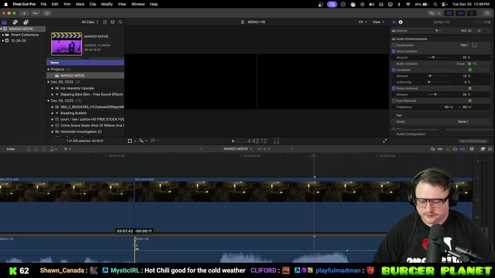Viewport: 495px width, 278px height.
Task: Collapse the Dec 29, 2025 group
Action: pyautogui.click(x=48, y=82)
